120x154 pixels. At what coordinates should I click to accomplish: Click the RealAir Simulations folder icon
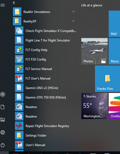(x=17, y=12)
